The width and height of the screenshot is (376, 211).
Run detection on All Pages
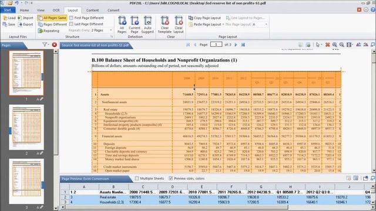tap(122, 25)
